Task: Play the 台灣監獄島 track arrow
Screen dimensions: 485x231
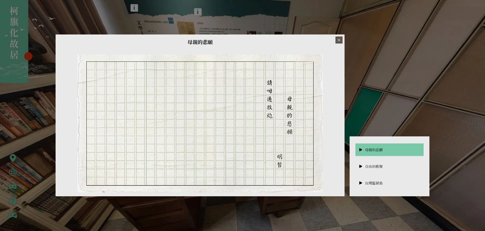Action: pyautogui.click(x=360, y=183)
